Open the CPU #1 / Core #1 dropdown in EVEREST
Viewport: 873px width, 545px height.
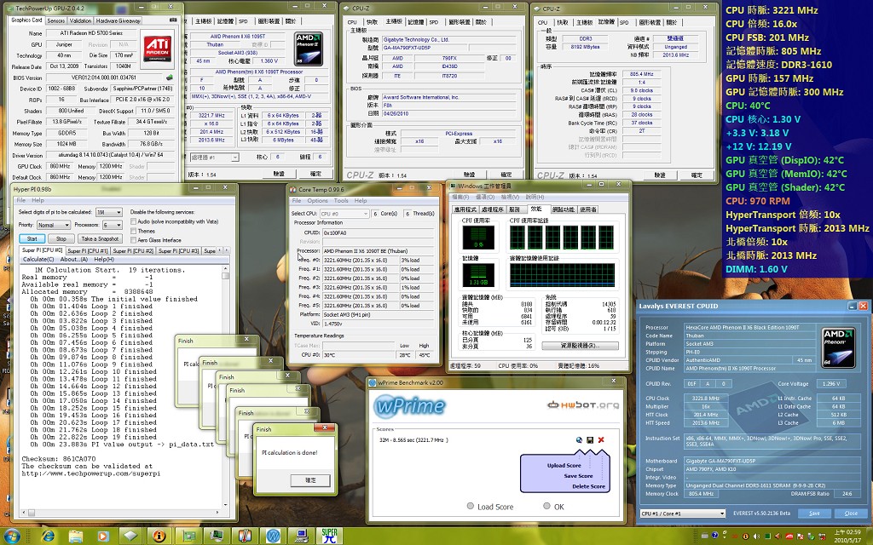coord(683,513)
